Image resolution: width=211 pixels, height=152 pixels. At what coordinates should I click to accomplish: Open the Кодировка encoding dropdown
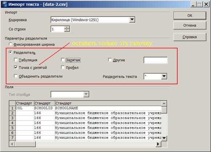pyautogui.click(x=132, y=20)
